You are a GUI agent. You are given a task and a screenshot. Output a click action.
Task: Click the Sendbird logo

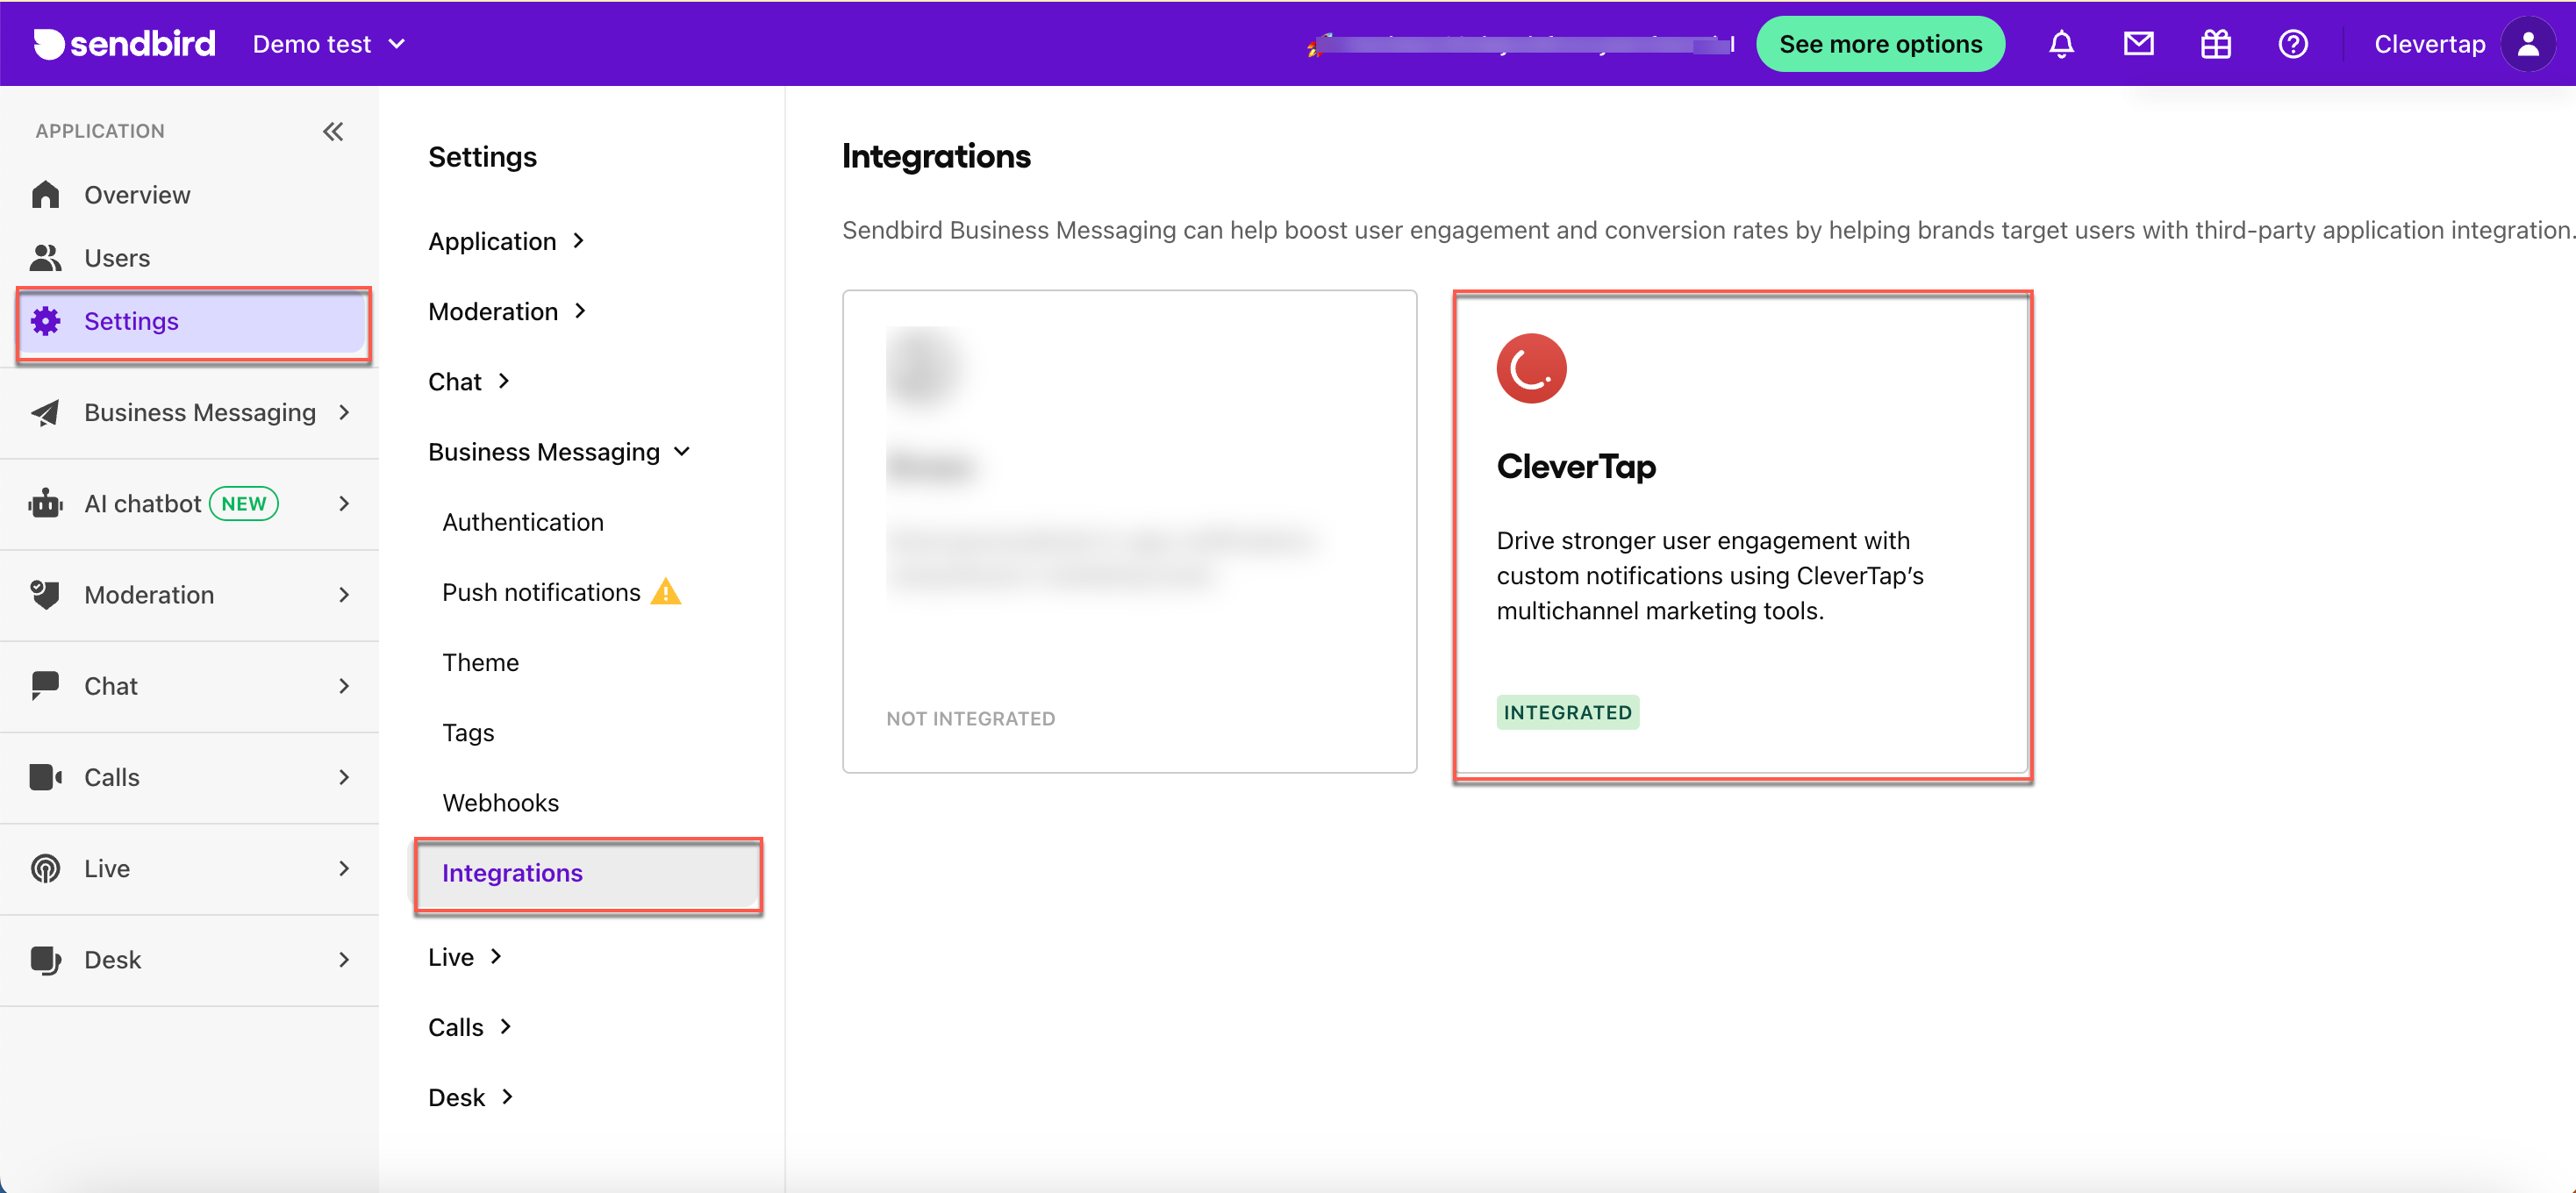pyautogui.click(x=124, y=44)
